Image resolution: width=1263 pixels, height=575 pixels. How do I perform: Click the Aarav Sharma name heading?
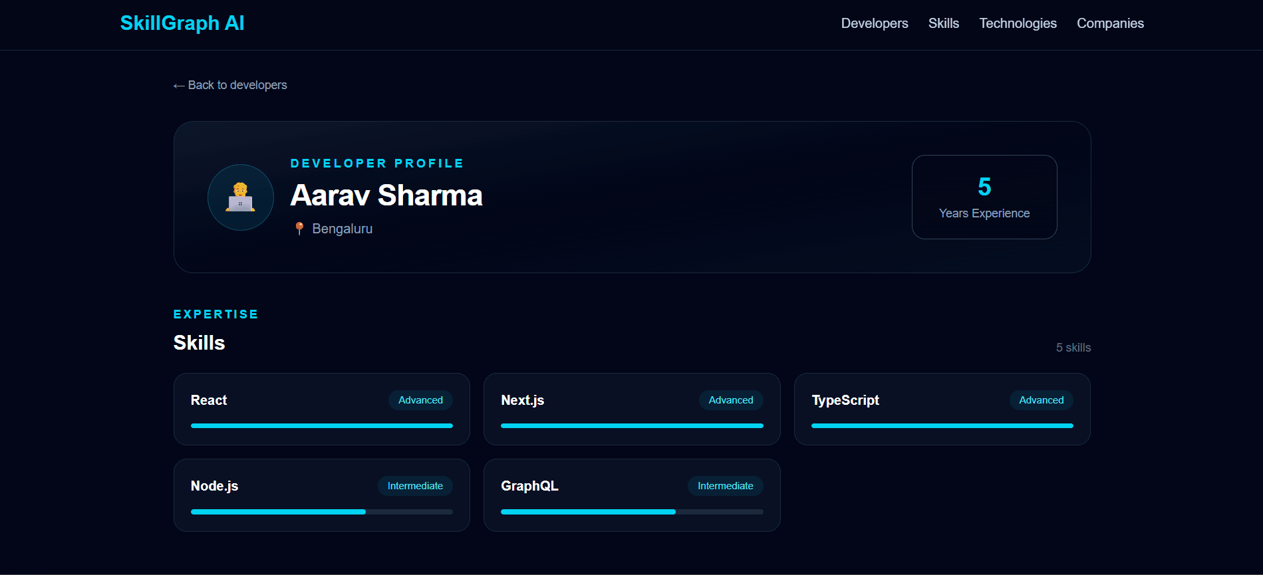click(x=386, y=195)
